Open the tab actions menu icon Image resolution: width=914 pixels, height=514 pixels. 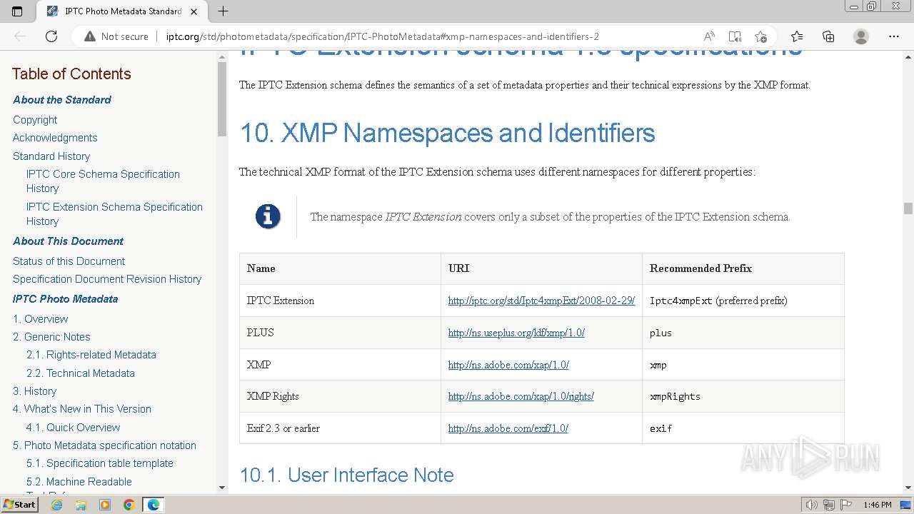point(17,11)
